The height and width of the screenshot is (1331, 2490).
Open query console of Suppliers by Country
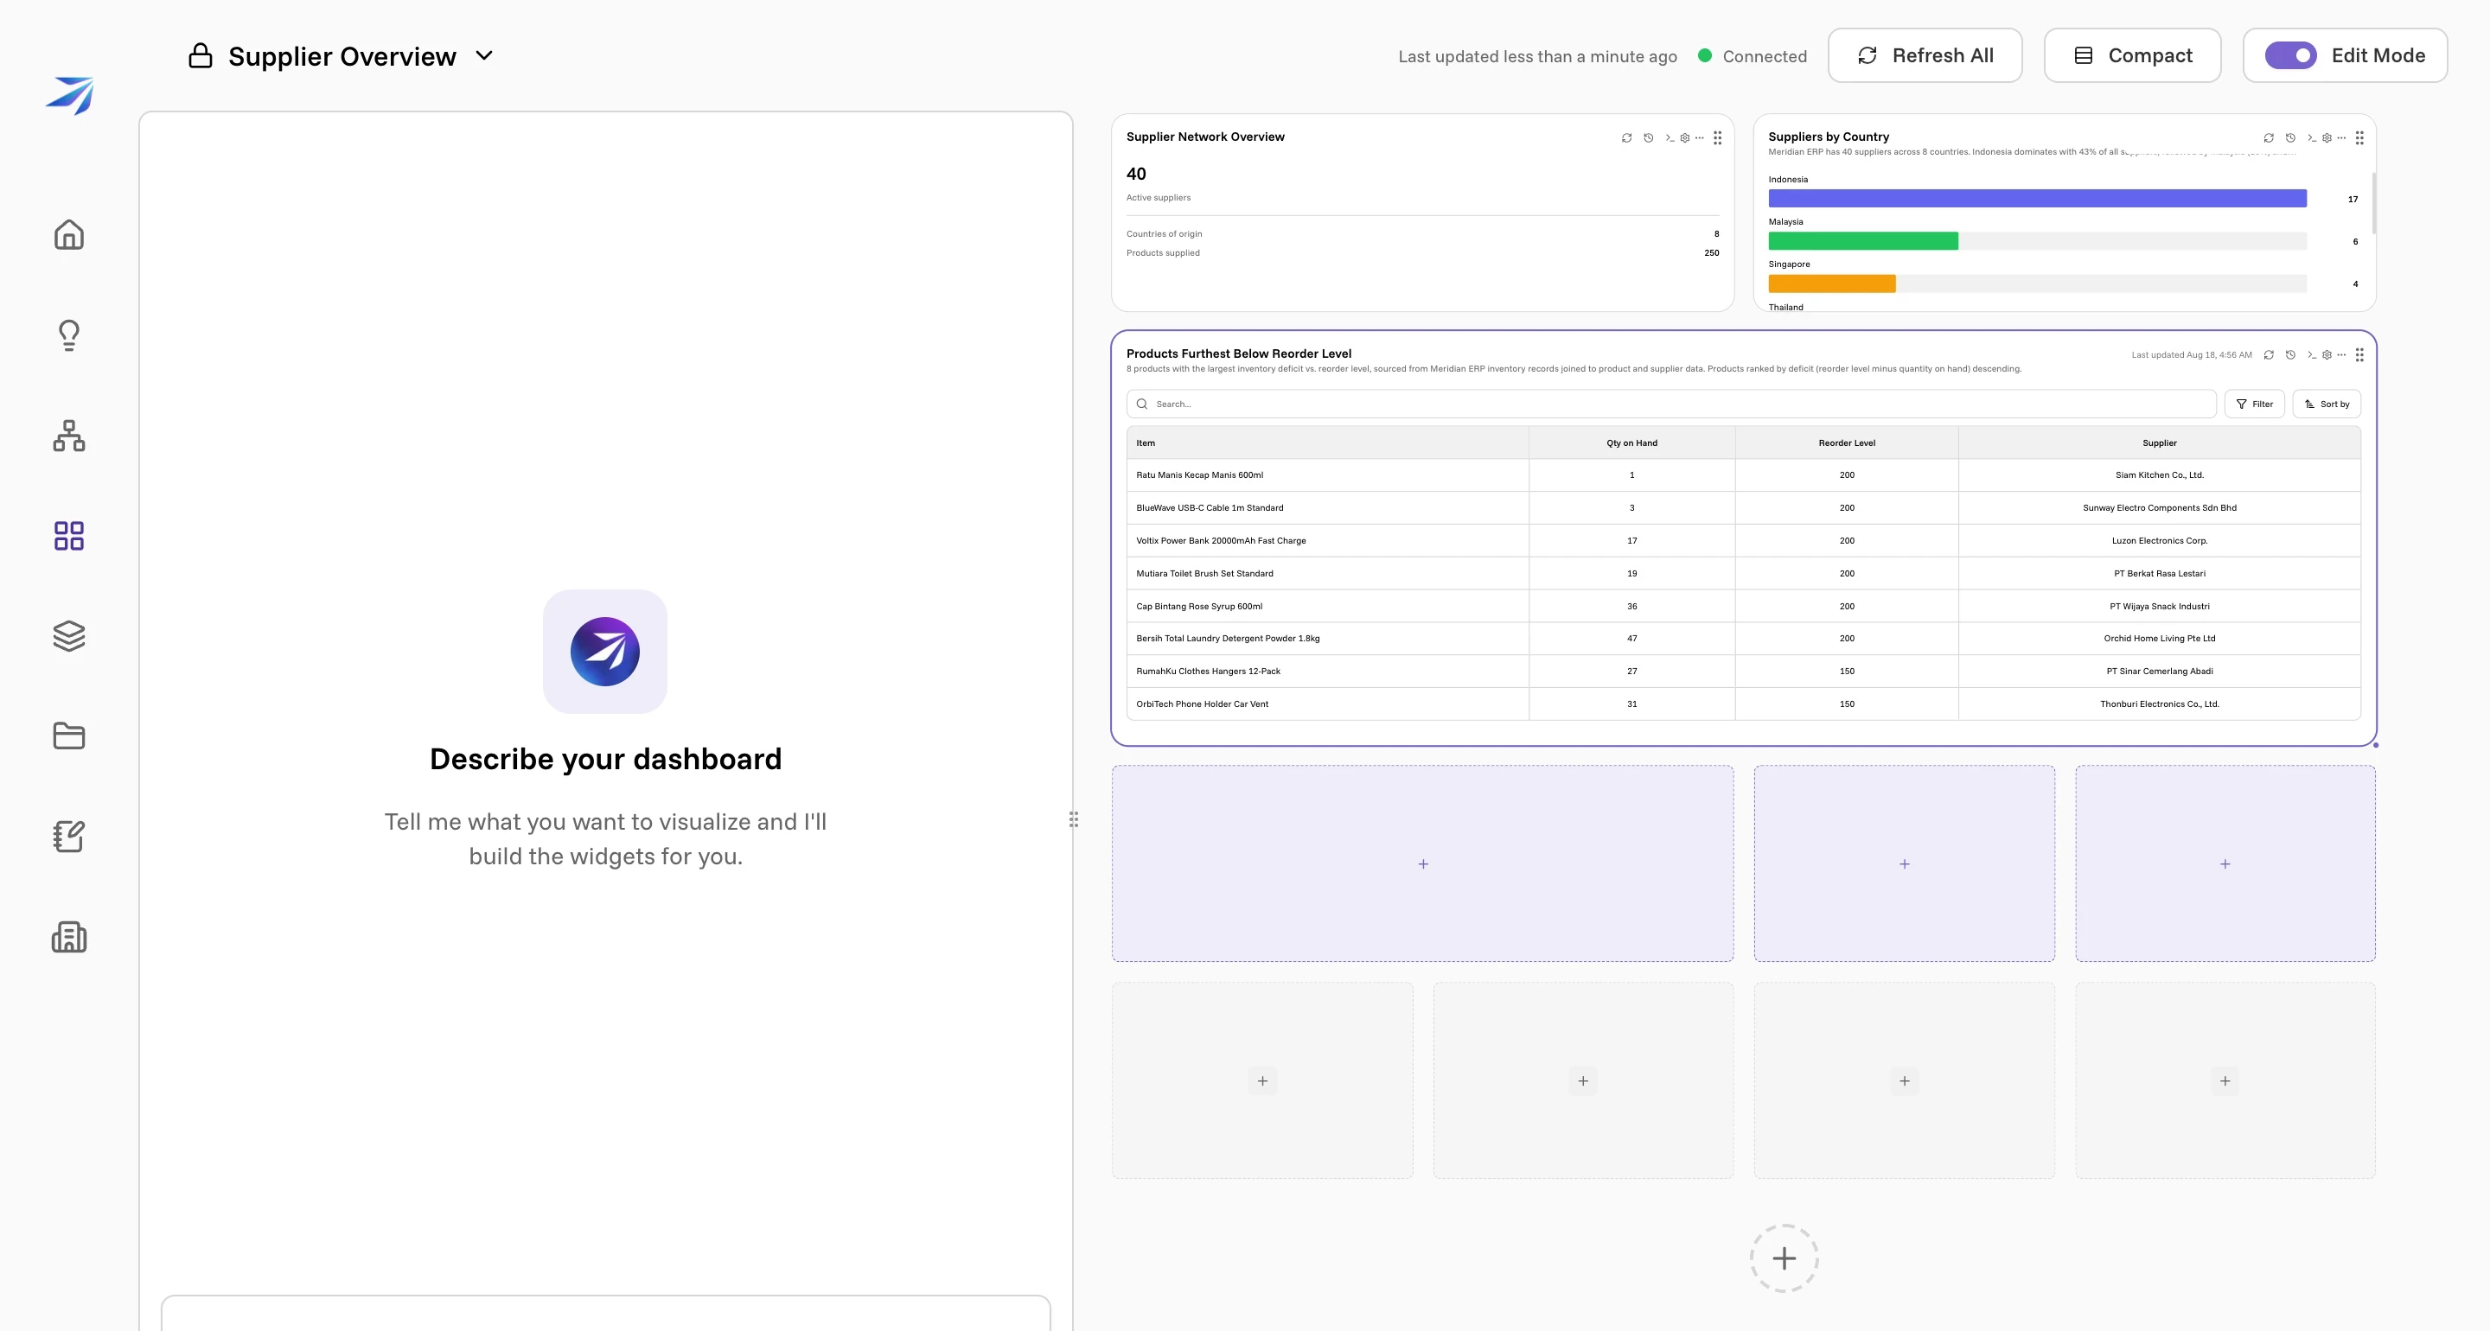tap(2311, 138)
